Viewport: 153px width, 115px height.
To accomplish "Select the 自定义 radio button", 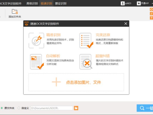I will [19, 108].
